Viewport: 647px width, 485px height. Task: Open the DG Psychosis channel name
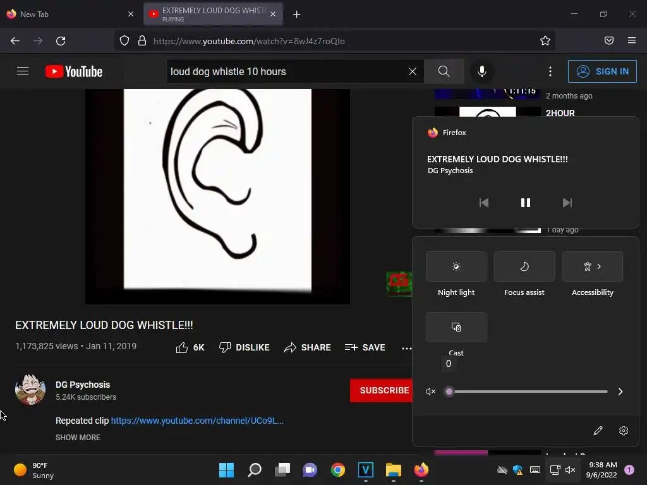83,385
